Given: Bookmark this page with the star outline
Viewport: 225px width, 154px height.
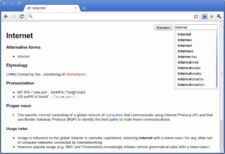Looking at the screenshot, I should coord(196,17).
